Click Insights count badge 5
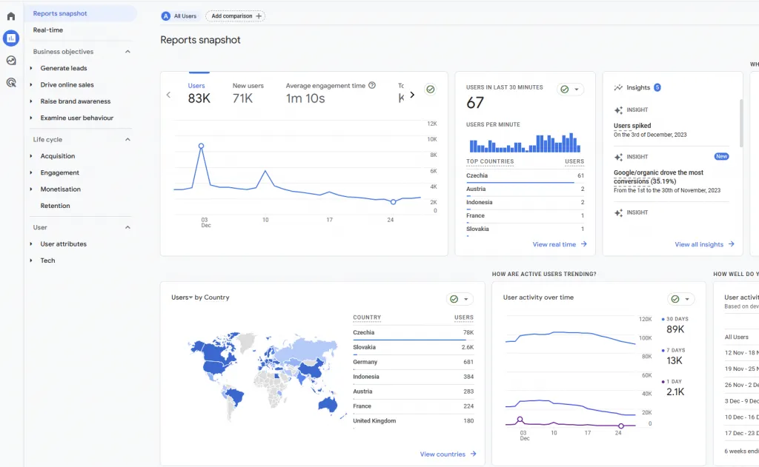The width and height of the screenshot is (759, 467). tap(657, 87)
